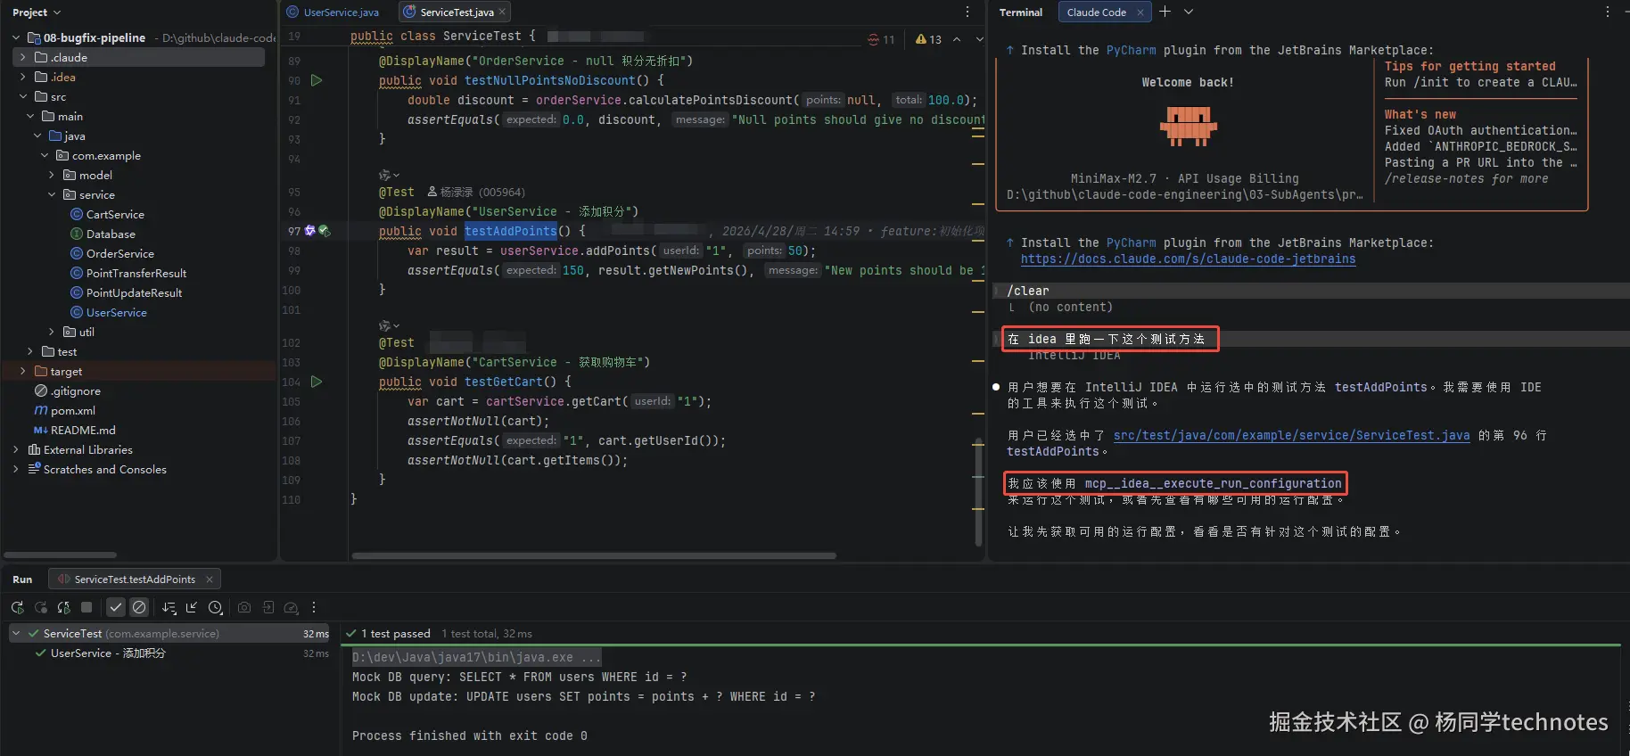The height and width of the screenshot is (756, 1630).
Task: Toggle Show Ignored tests button
Action: 139,607
